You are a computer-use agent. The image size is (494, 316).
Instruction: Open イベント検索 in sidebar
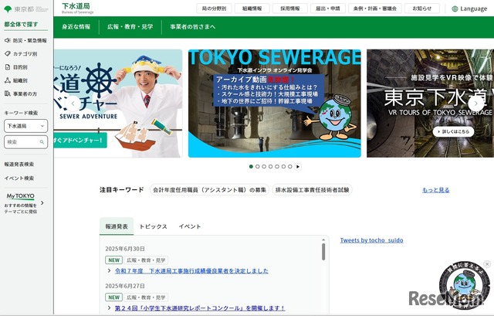coord(19,178)
